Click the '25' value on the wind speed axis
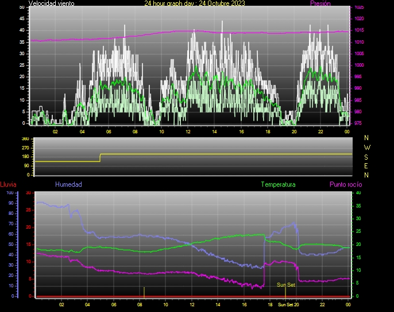 (x=22, y=65)
